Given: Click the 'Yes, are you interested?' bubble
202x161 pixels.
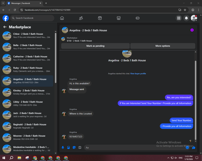Looking at the screenshot, I should pyautogui.click(x=179, y=97).
